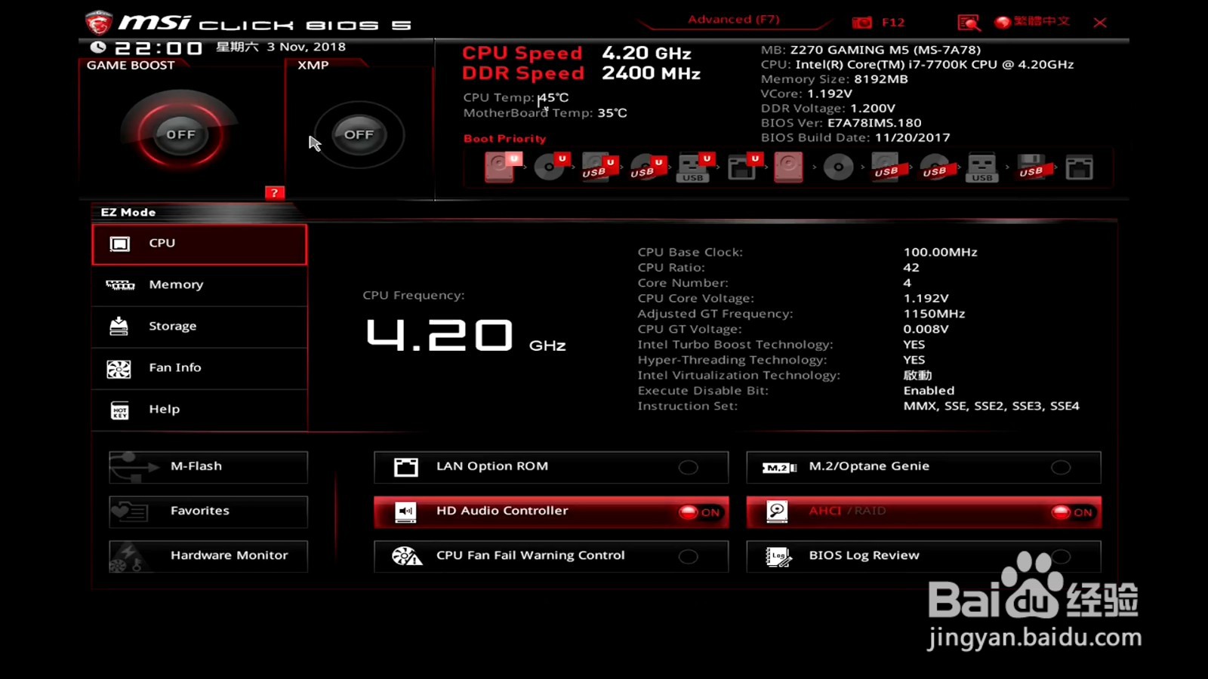Click the DDR Speed 2400 MHz readout
Screen dimensions: 1208x679
pyautogui.click(x=581, y=73)
